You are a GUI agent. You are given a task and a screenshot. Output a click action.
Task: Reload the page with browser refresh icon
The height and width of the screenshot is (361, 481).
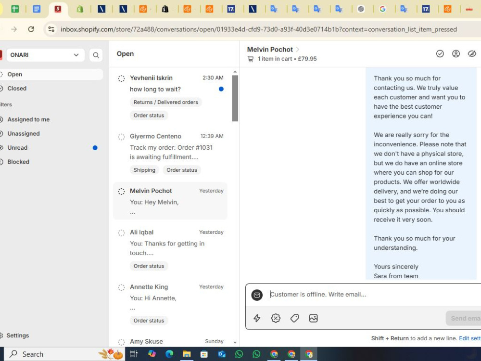[x=31, y=29]
